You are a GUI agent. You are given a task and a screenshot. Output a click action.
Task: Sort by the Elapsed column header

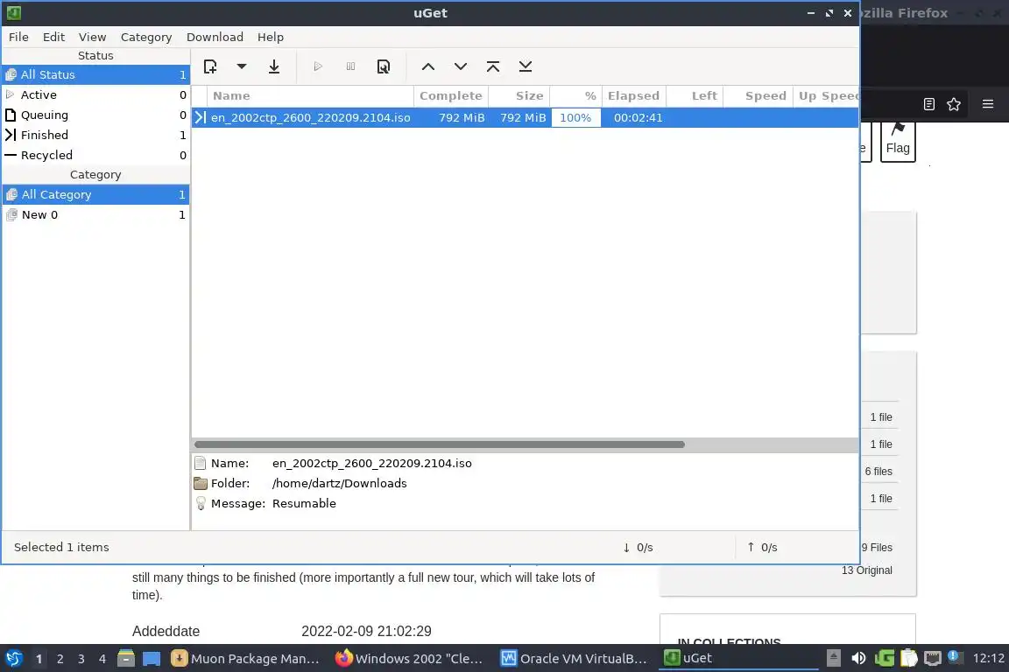pyautogui.click(x=633, y=96)
